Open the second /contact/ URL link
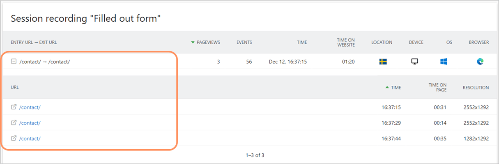The height and width of the screenshot is (164, 499). tap(30, 123)
